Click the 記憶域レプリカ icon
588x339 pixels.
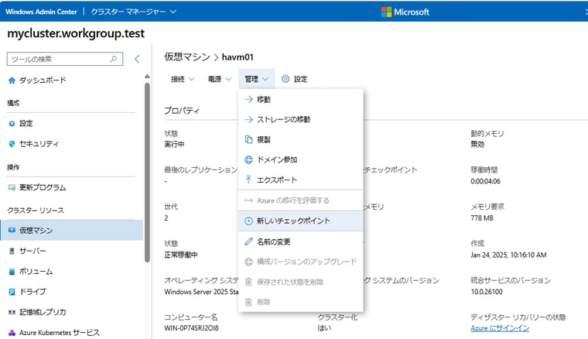pos(12,312)
